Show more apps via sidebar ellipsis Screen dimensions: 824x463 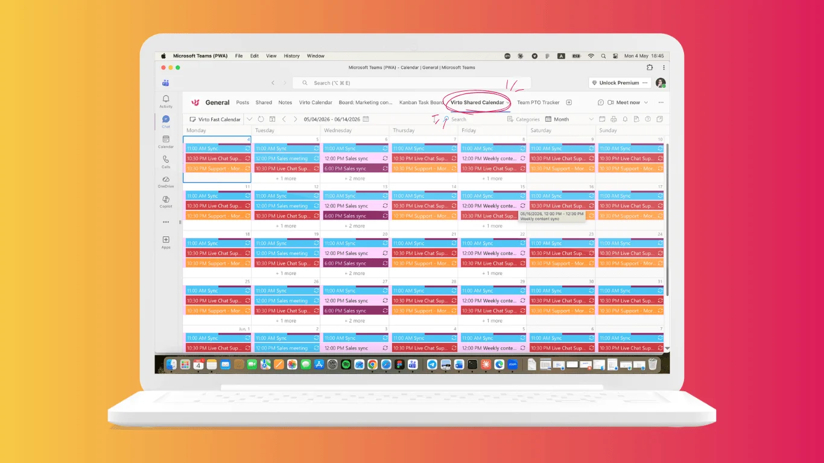(x=165, y=222)
